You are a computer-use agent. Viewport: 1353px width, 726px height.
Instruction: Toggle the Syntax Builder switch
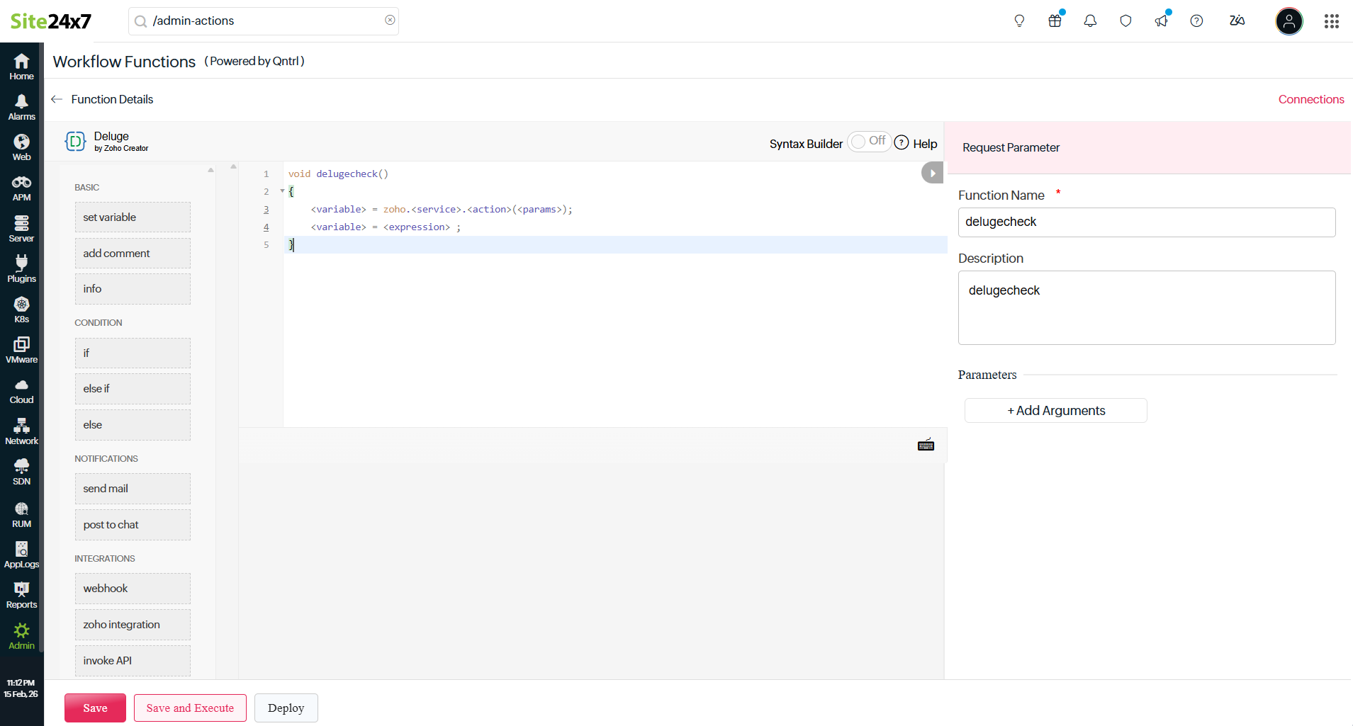click(869, 142)
